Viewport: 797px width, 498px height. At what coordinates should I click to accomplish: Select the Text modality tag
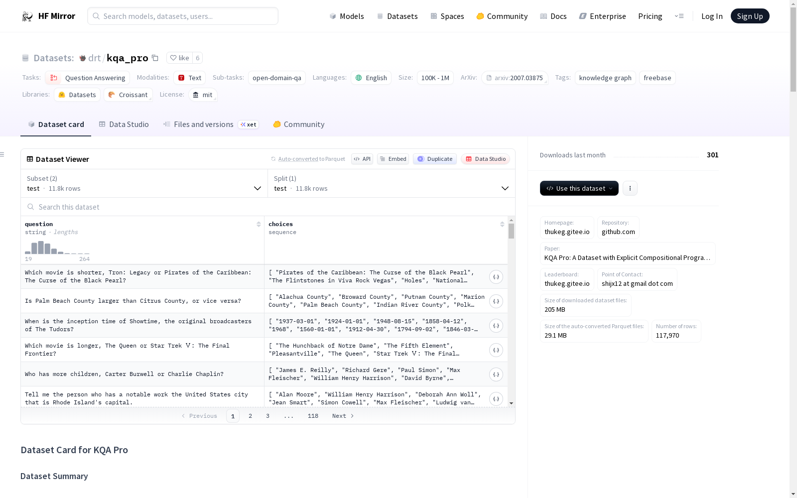point(190,78)
